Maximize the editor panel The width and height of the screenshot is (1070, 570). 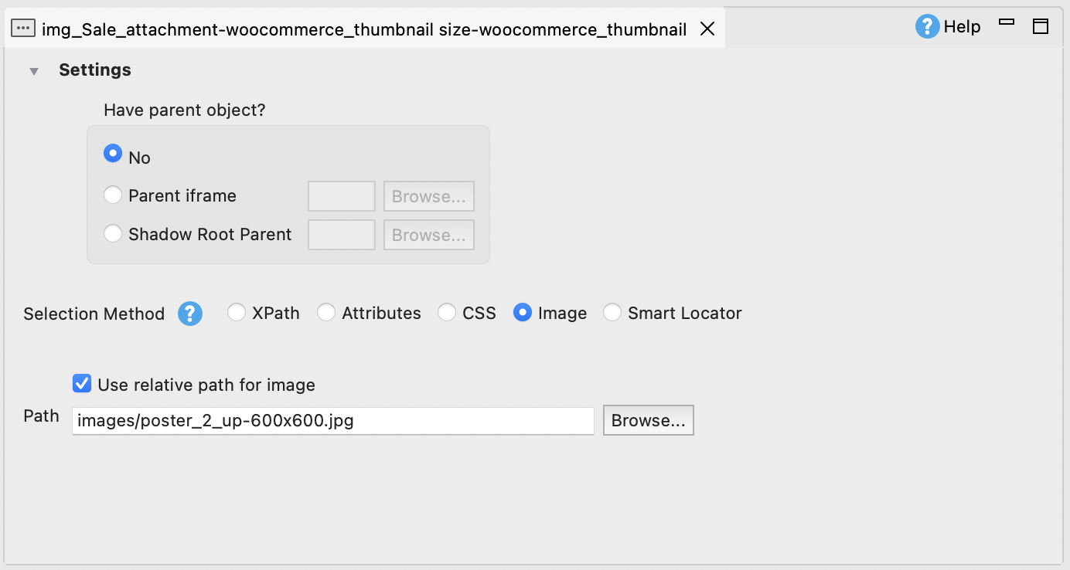[1041, 26]
